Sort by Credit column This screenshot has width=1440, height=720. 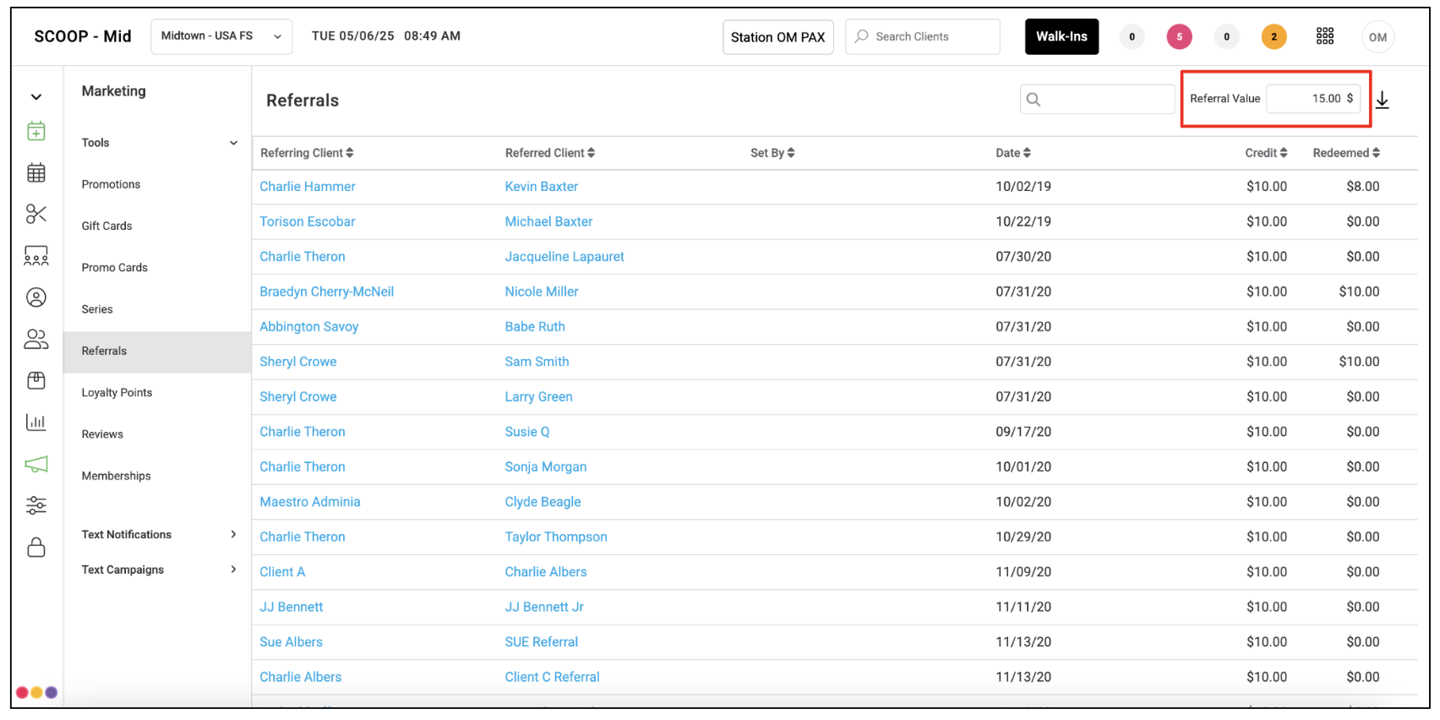coord(1266,153)
